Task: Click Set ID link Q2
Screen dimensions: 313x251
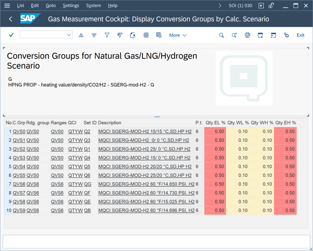Action: point(87,131)
